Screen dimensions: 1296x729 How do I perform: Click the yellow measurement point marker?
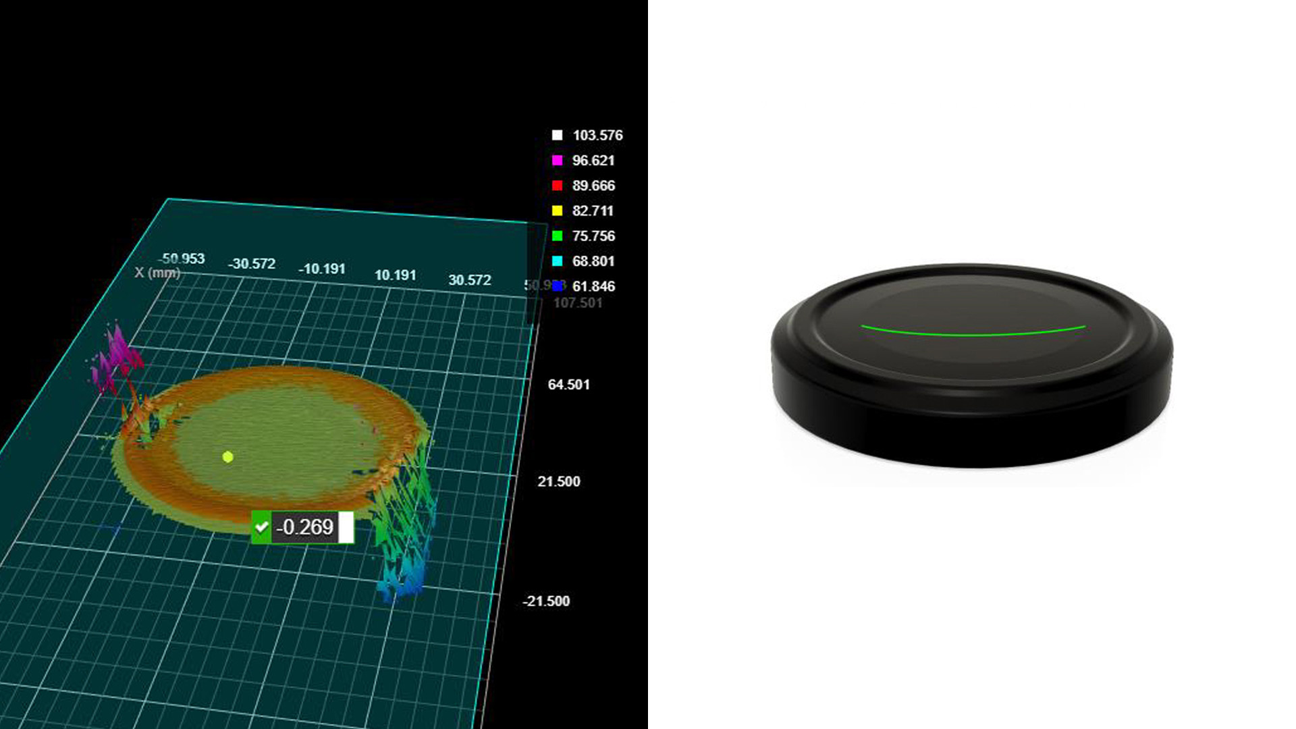(x=228, y=457)
